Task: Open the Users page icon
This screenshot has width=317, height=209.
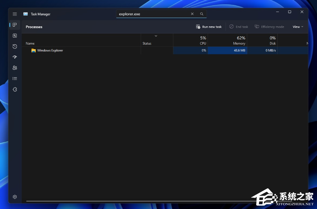Action: [x=15, y=68]
